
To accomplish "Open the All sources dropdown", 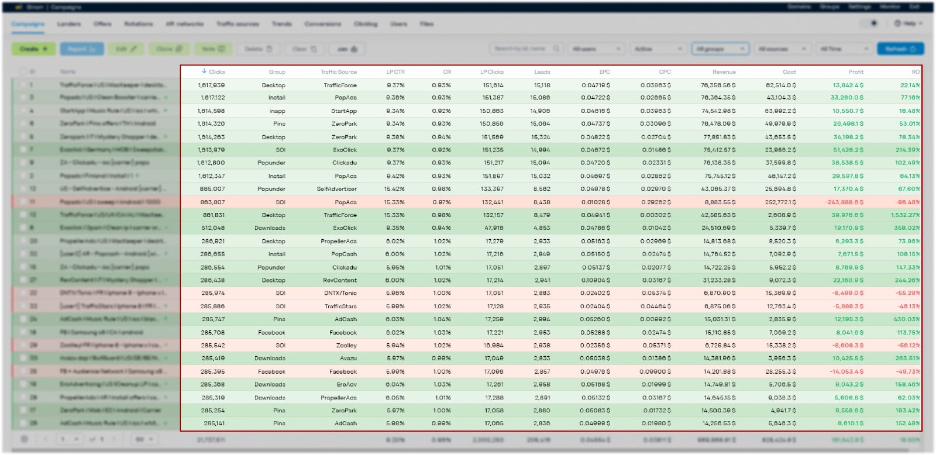I will tap(783, 49).
